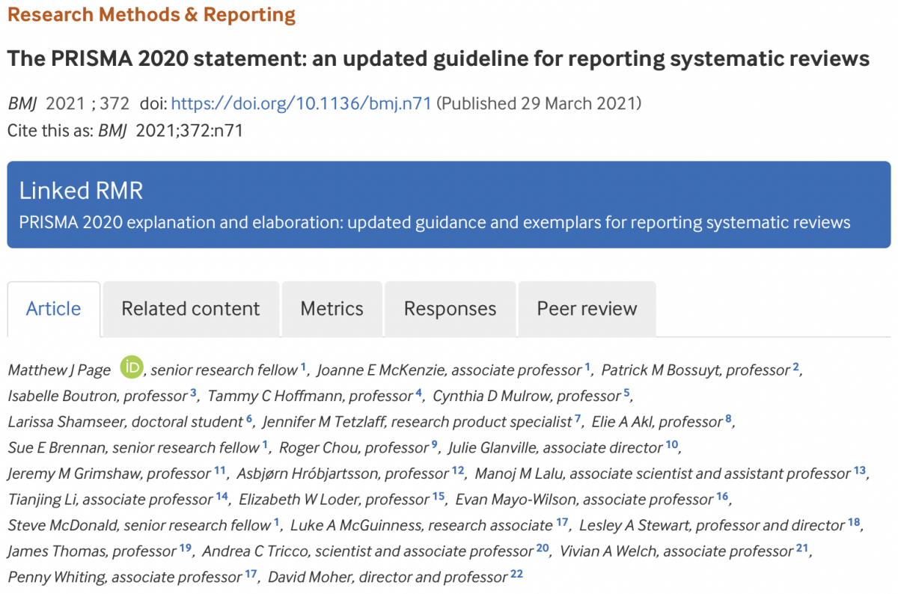
Task: Open the Metrics tab
Action: click(332, 309)
